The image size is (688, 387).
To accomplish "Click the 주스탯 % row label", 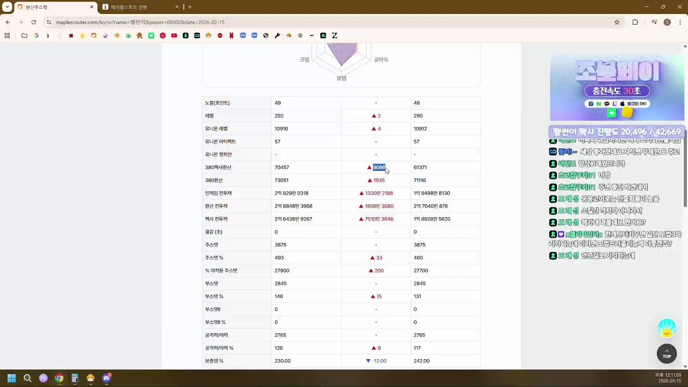I will (214, 257).
